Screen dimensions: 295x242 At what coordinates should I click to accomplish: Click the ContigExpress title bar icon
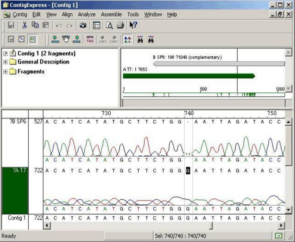(x=6, y=5)
